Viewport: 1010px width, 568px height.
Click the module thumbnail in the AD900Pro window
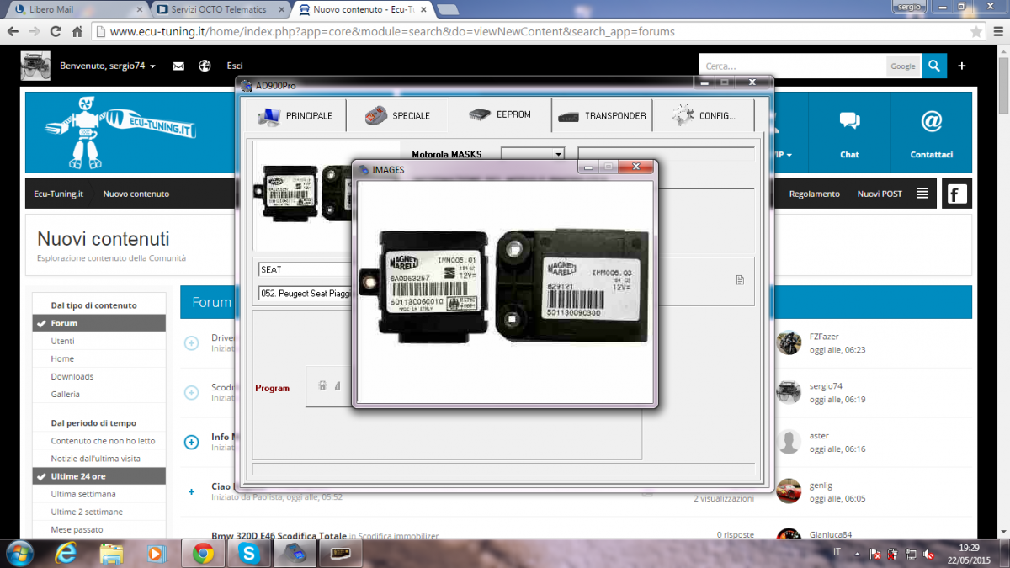coord(304,196)
